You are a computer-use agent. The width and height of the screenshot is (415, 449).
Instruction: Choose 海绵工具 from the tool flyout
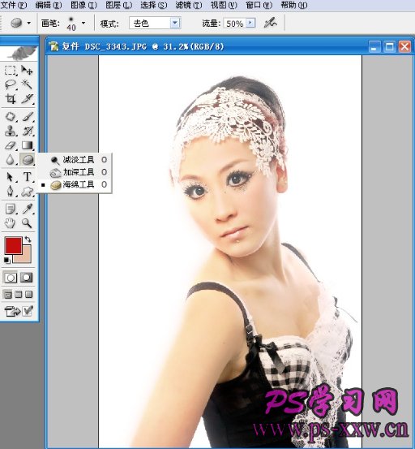pyautogui.click(x=75, y=184)
